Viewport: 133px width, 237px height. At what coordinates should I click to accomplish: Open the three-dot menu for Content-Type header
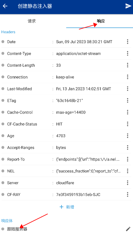pos(128,53)
